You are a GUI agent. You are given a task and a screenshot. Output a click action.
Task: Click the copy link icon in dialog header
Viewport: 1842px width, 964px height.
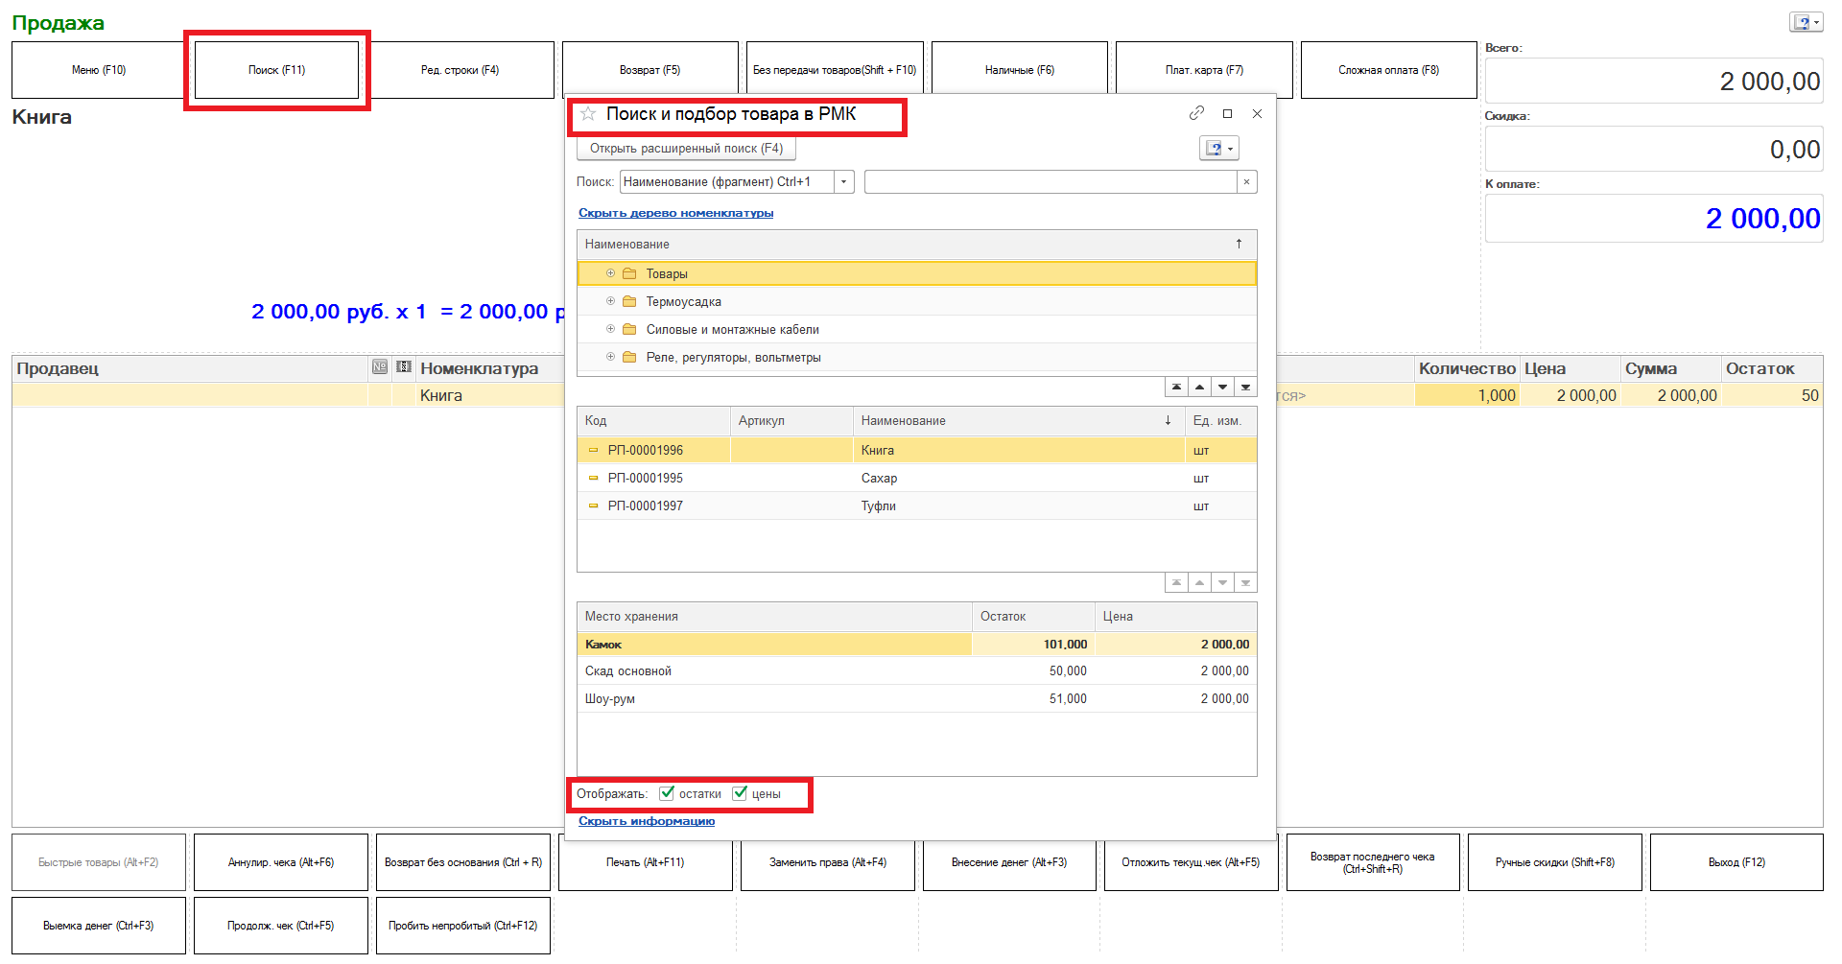tap(1196, 113)
